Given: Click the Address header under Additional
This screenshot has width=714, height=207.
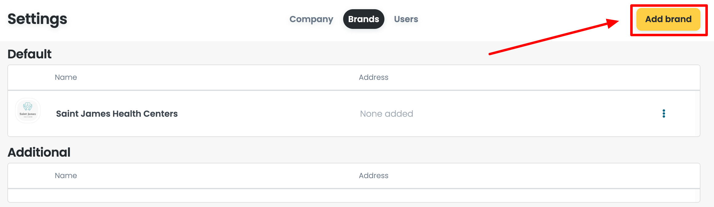Looking at the screenshot, I should coord(374,175).
